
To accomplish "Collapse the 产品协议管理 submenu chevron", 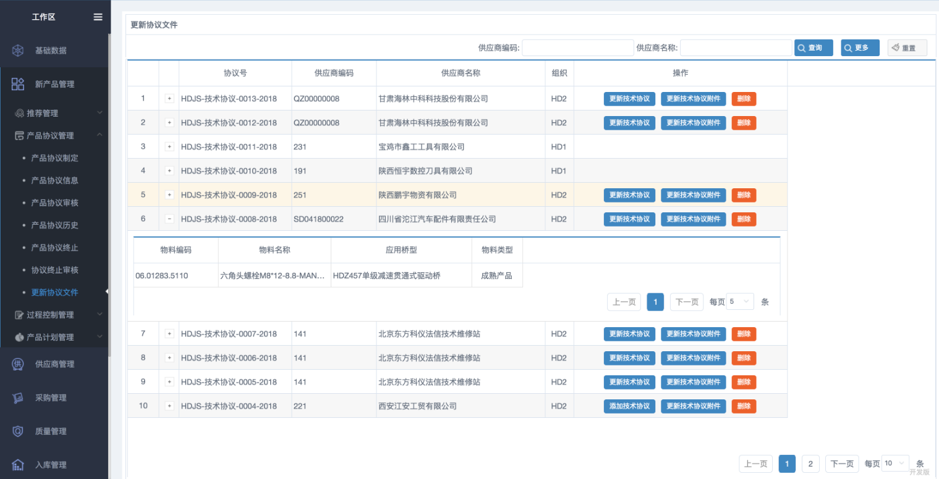I will [x=100, y=136].
